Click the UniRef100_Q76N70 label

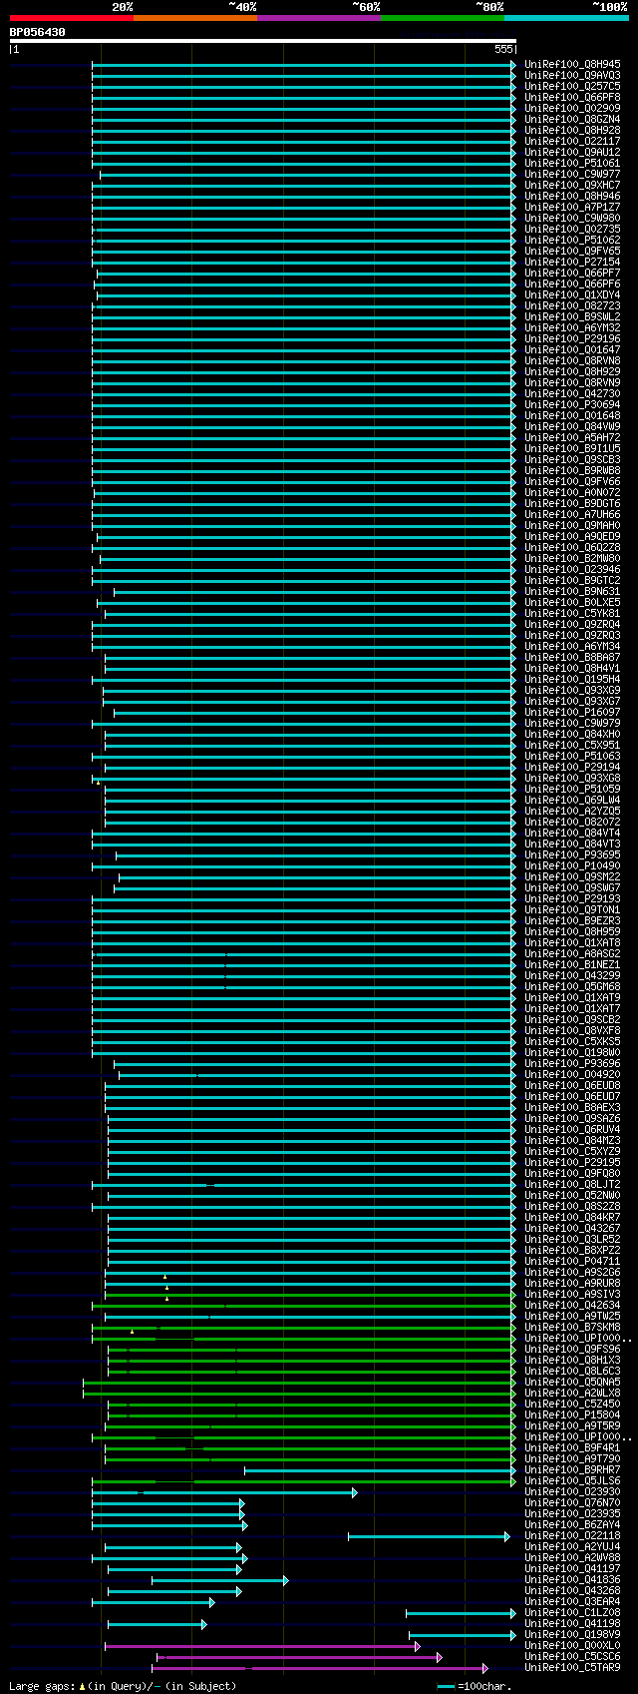[572, 1503]
